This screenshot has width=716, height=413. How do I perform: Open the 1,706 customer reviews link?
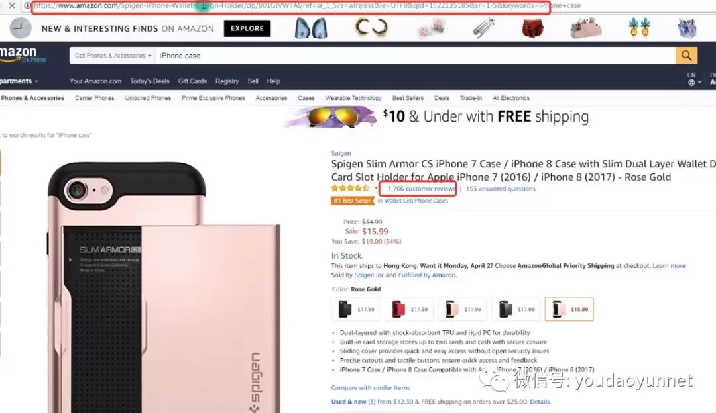(x=421, y=188)
